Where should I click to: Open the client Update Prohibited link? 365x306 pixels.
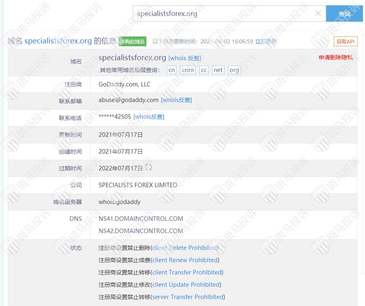[x=186, y=285]
